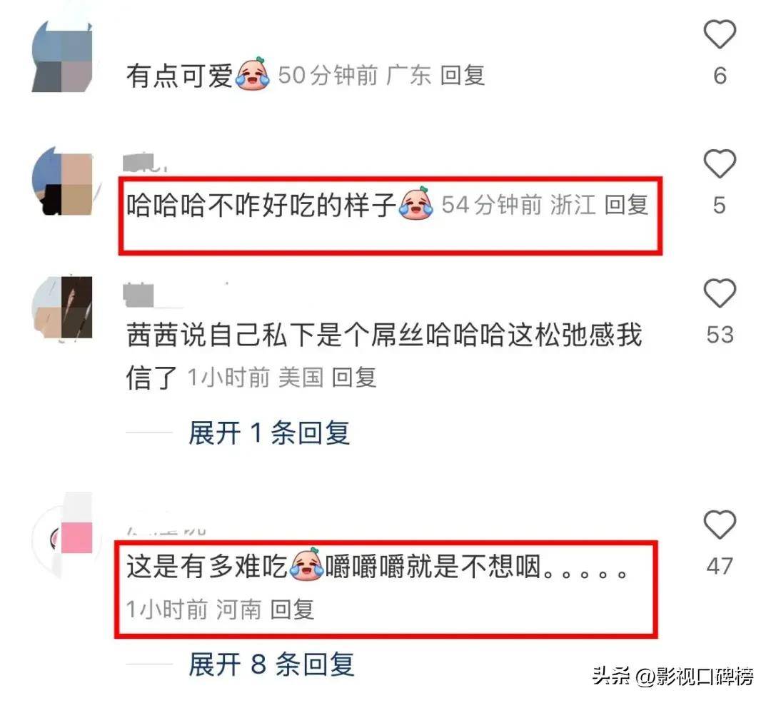Viewport: 771px width, 703px height.
Task: Expand 展开 8 条回复 replies
Action: pos(271,664)
